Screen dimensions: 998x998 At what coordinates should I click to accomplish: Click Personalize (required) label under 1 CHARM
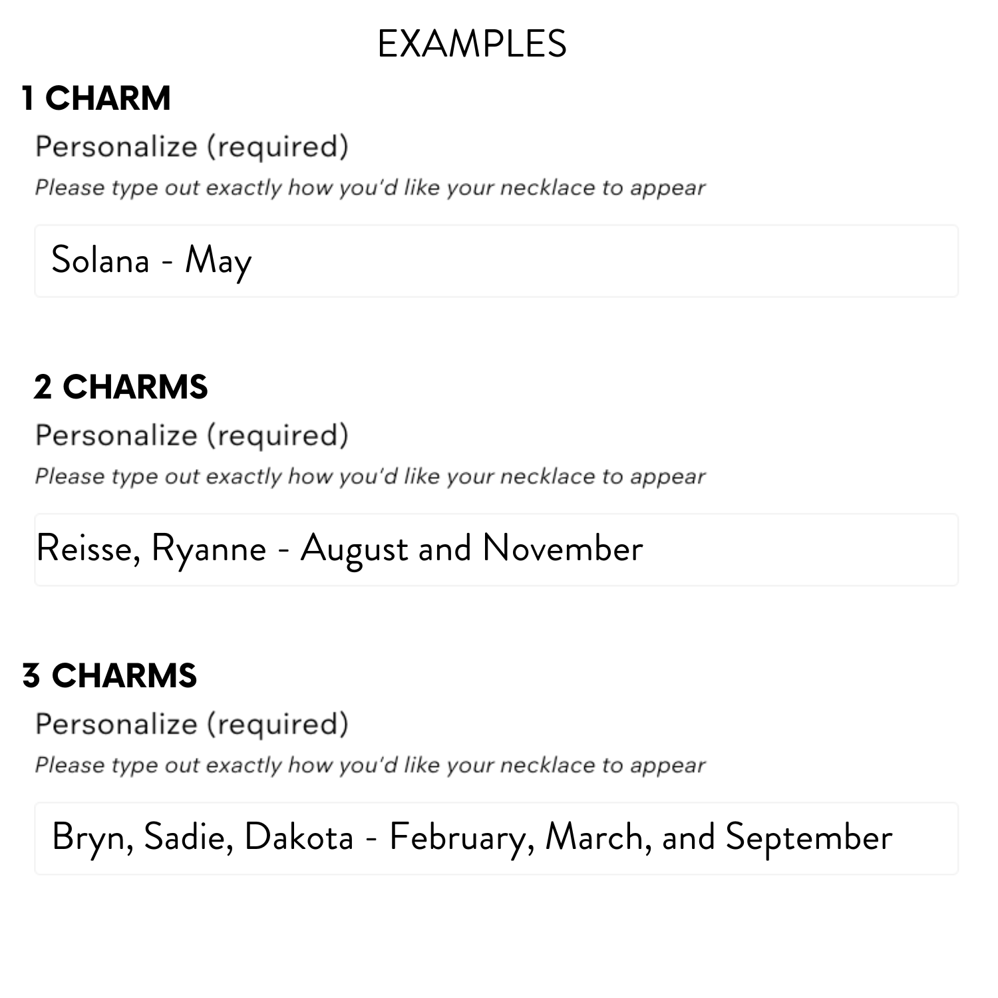click(192, 146)
